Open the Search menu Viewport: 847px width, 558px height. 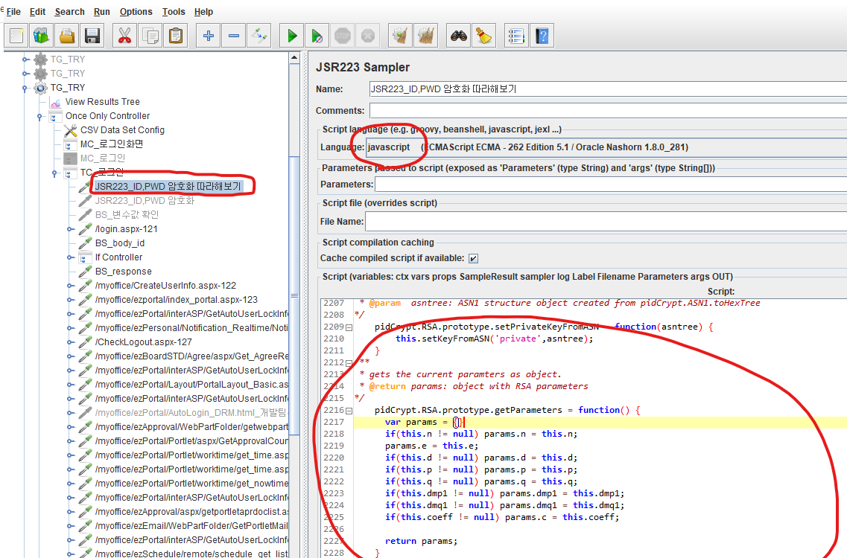click(70, 12)
